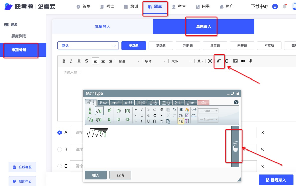The image size is (296, 186).
Task: Choose the 判断题 question type
Action: [188, 46]
